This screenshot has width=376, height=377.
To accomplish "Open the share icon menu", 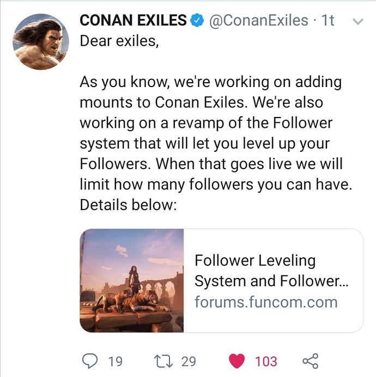I will pos(310,361).
